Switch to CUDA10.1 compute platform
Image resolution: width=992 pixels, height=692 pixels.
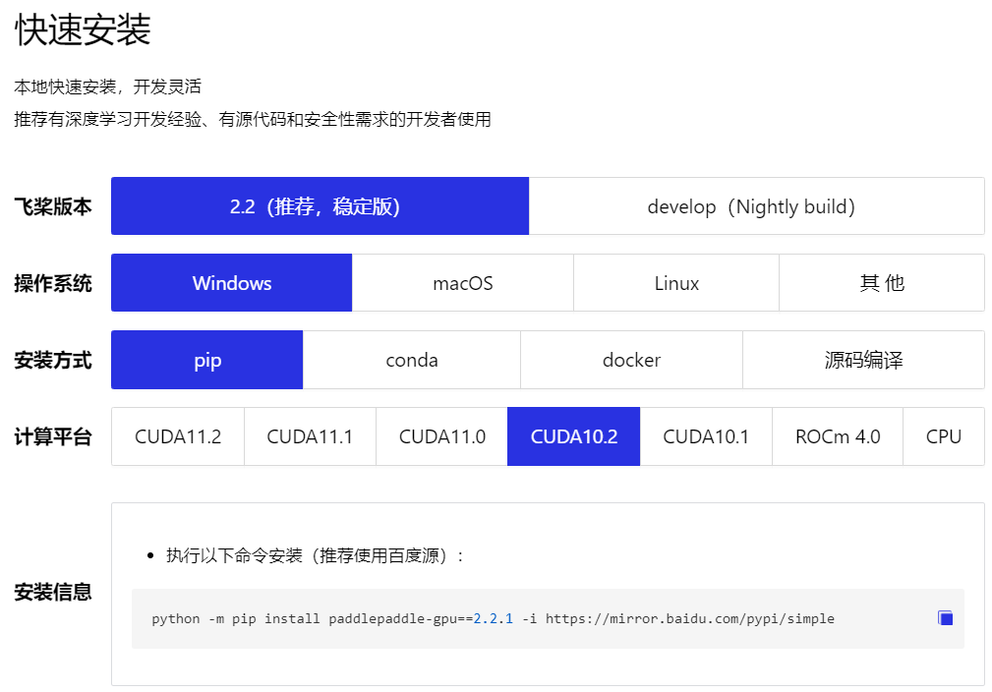706,436
